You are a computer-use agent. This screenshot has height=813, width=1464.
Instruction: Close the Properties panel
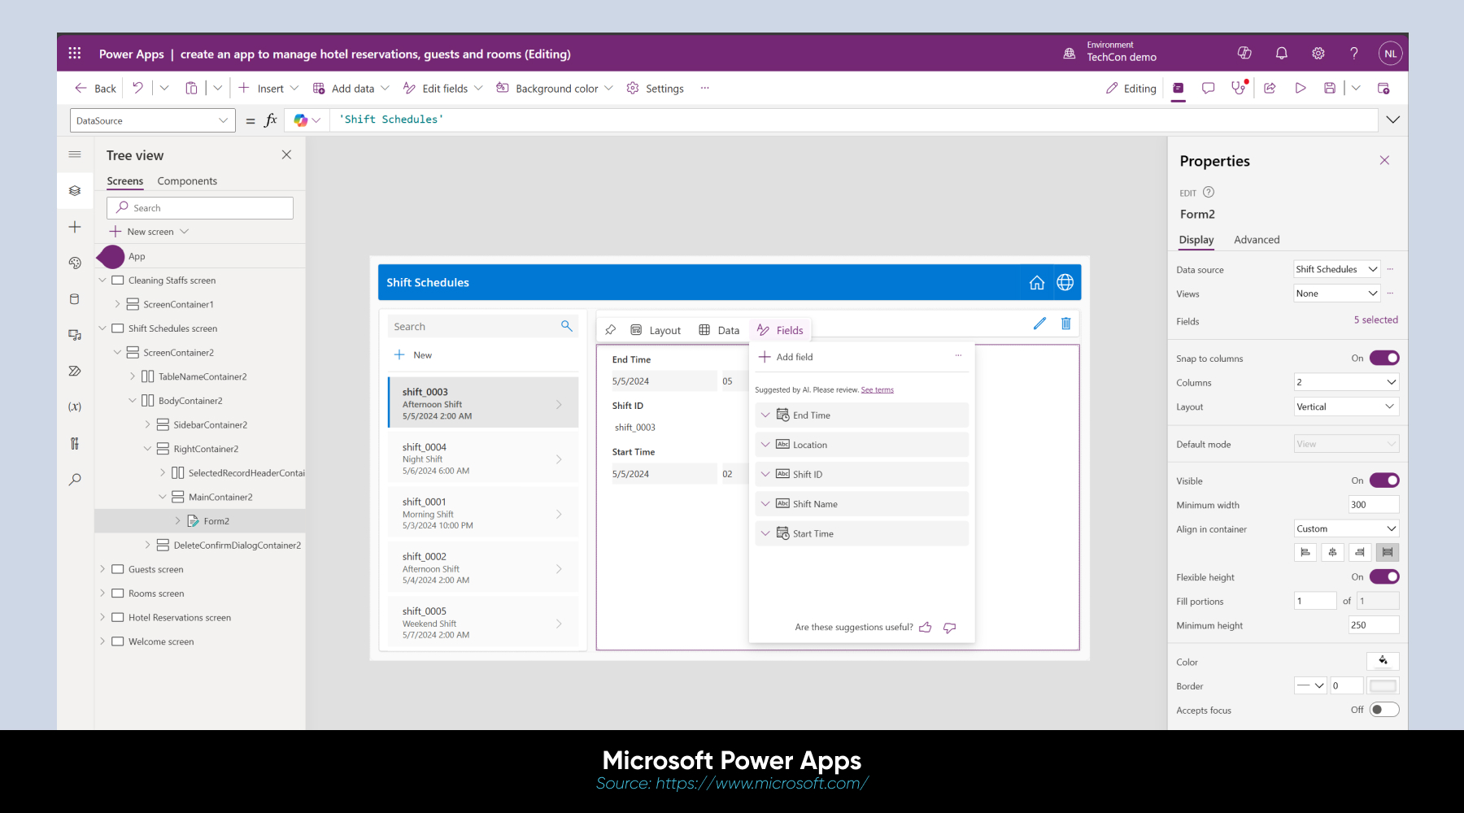coord(1384,160)
